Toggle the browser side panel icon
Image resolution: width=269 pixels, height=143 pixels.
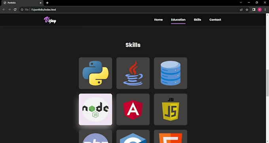254,10
